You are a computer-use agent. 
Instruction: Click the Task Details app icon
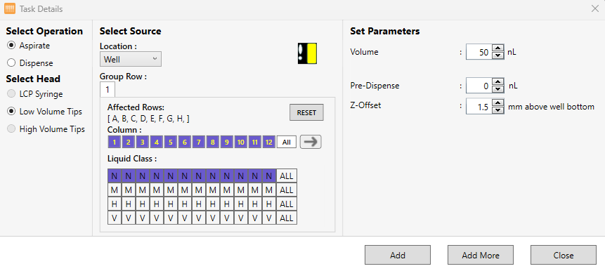pyautogui.click(x=10, y=8)
